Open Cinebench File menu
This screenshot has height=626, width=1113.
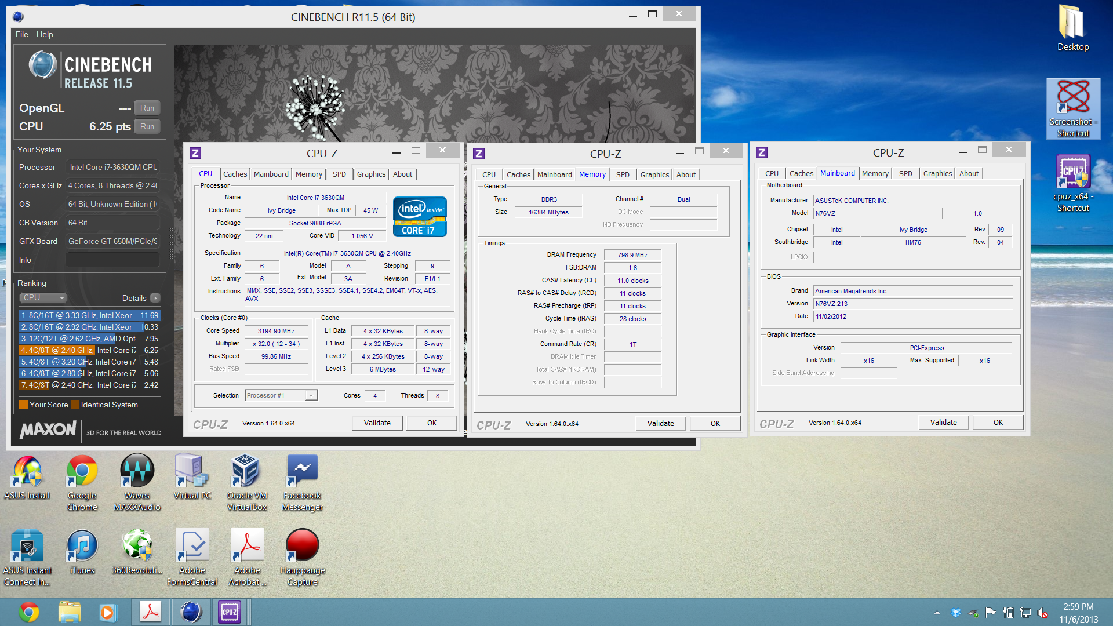(x=21, y=34)
